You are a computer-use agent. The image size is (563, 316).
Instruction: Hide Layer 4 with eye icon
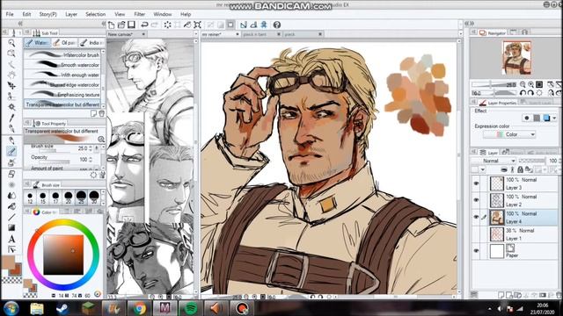tap(476, 217)
